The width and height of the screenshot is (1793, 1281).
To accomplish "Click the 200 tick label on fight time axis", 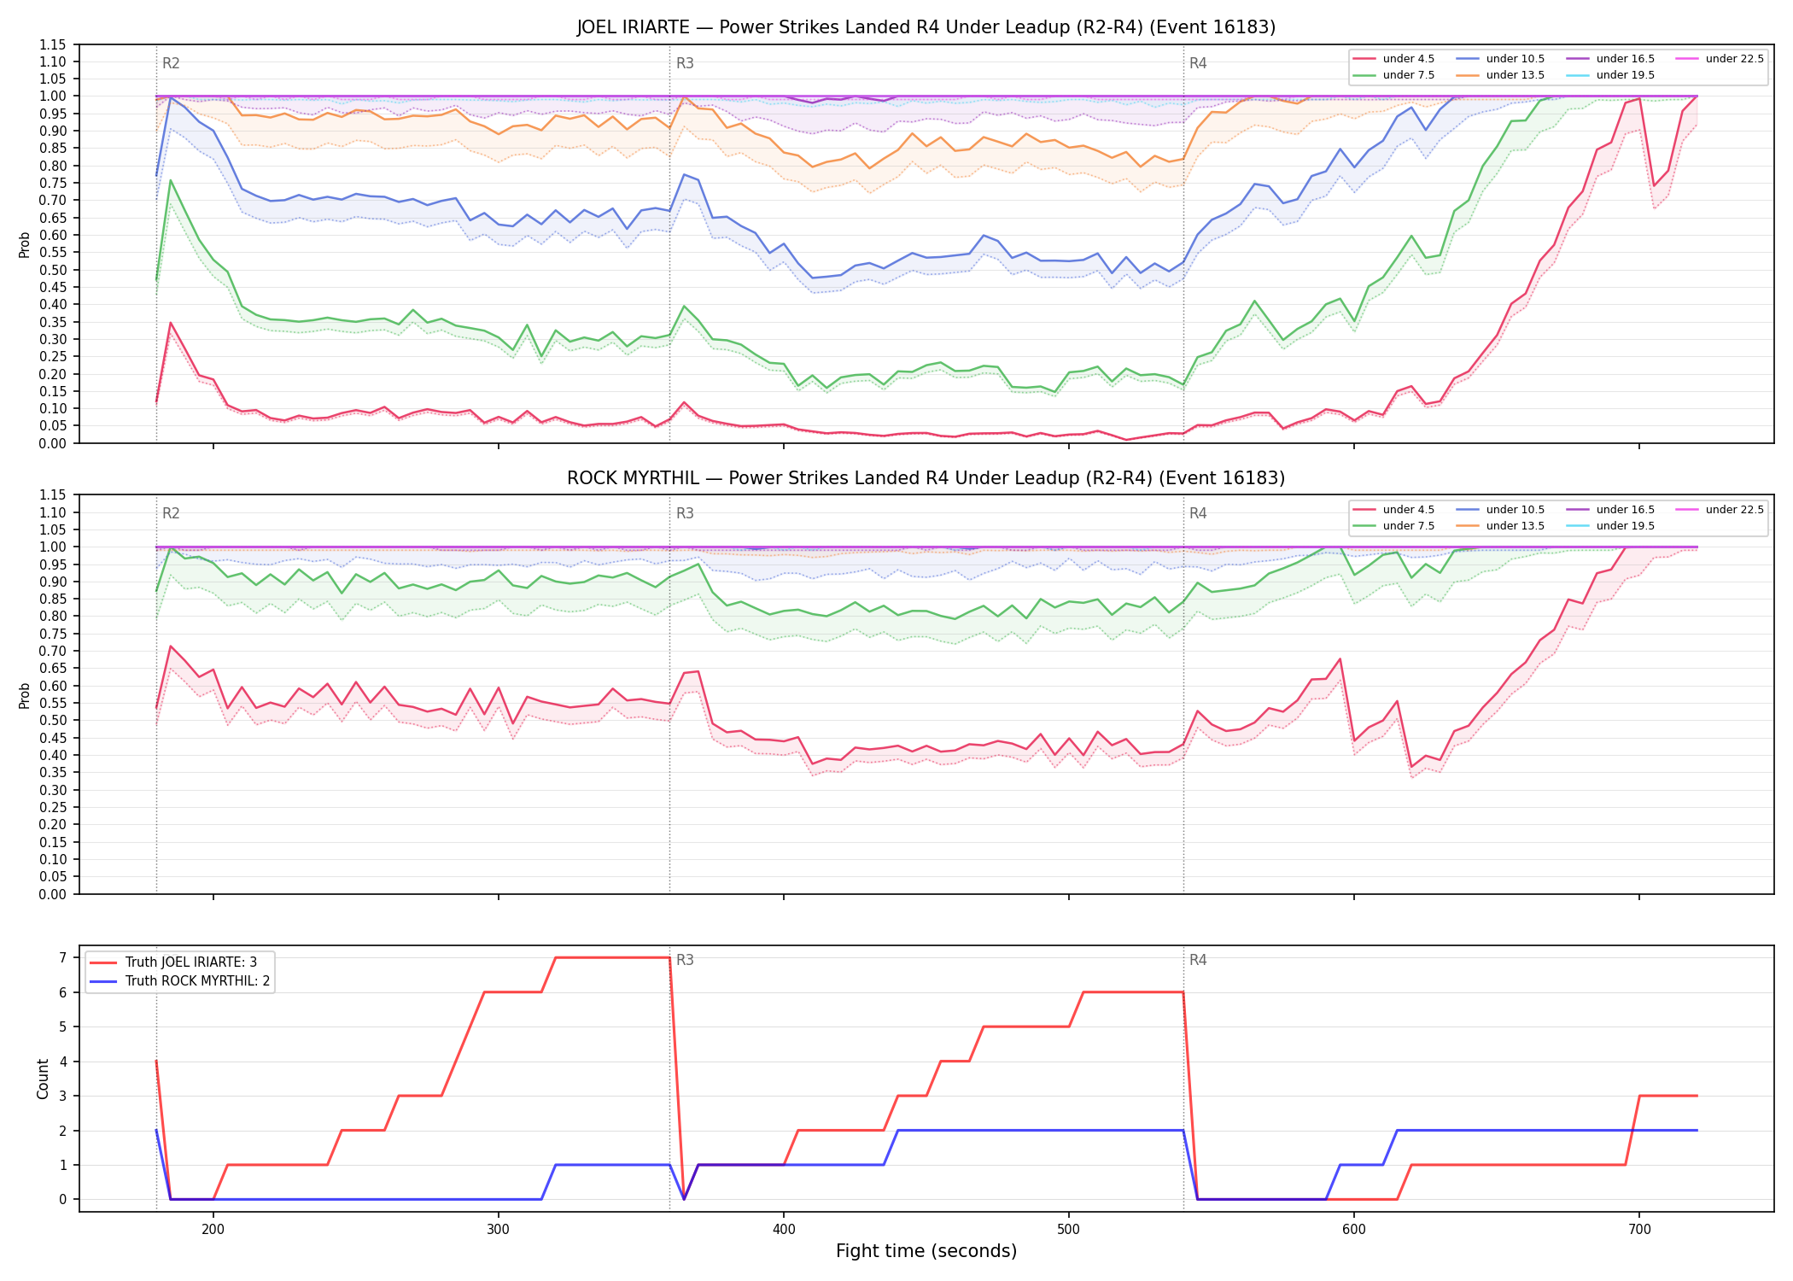I will (213, 1229).
